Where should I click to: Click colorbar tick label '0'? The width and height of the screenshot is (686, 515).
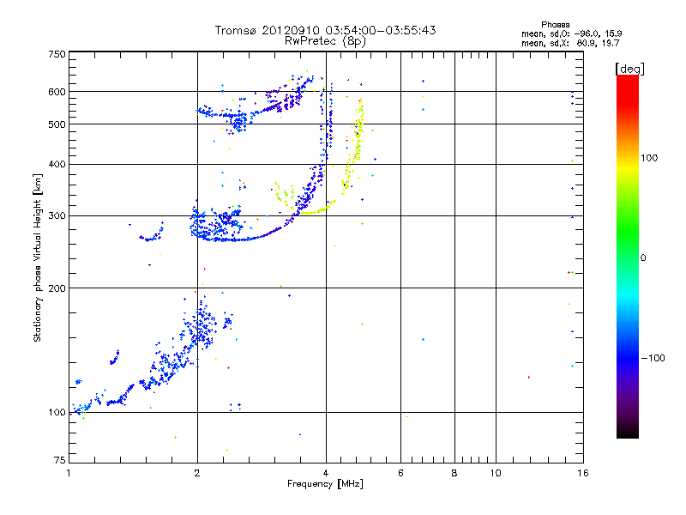point(643,258)
